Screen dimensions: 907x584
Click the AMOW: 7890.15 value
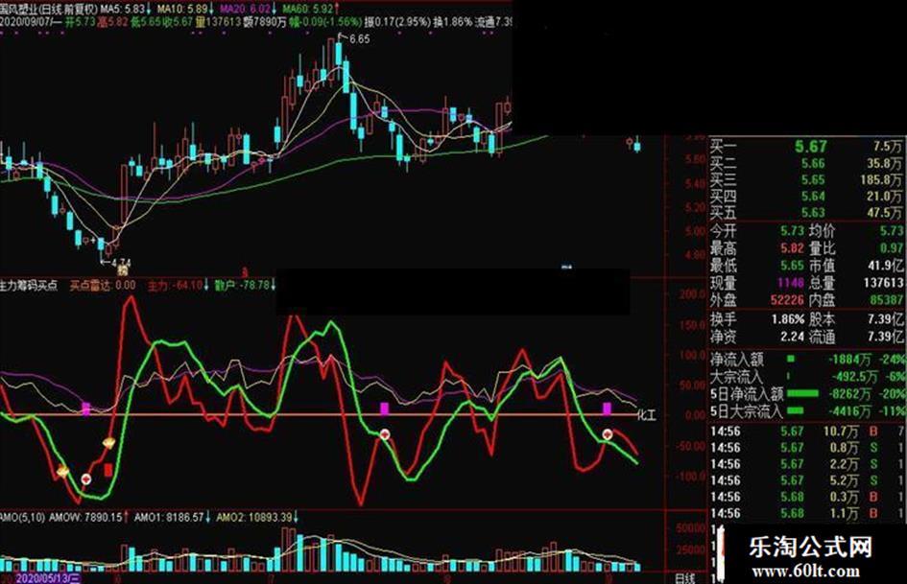tap(88, 517)
